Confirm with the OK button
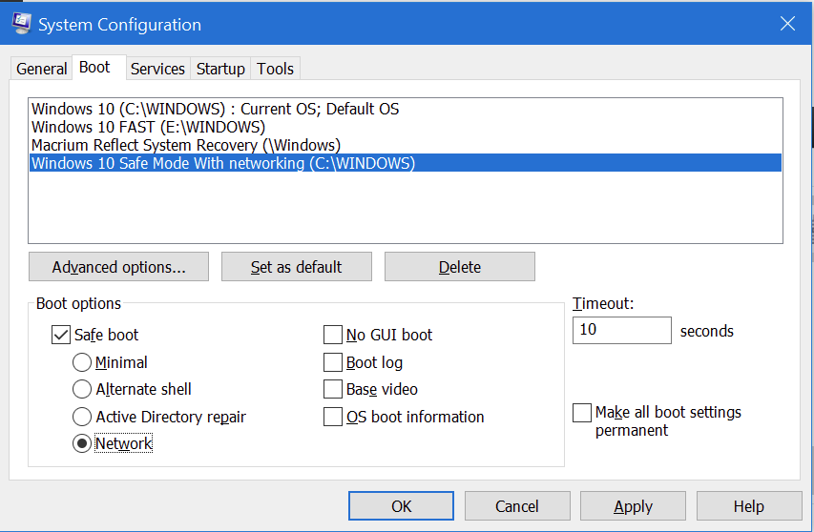 click(x=402, y=506)
